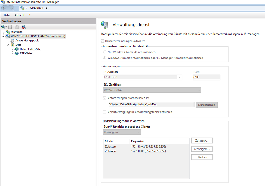Toggle 'Anforderungen protokollieren in' checkbox
The image size is (265, 186).
pyautogui.click(x=105, y=98)
